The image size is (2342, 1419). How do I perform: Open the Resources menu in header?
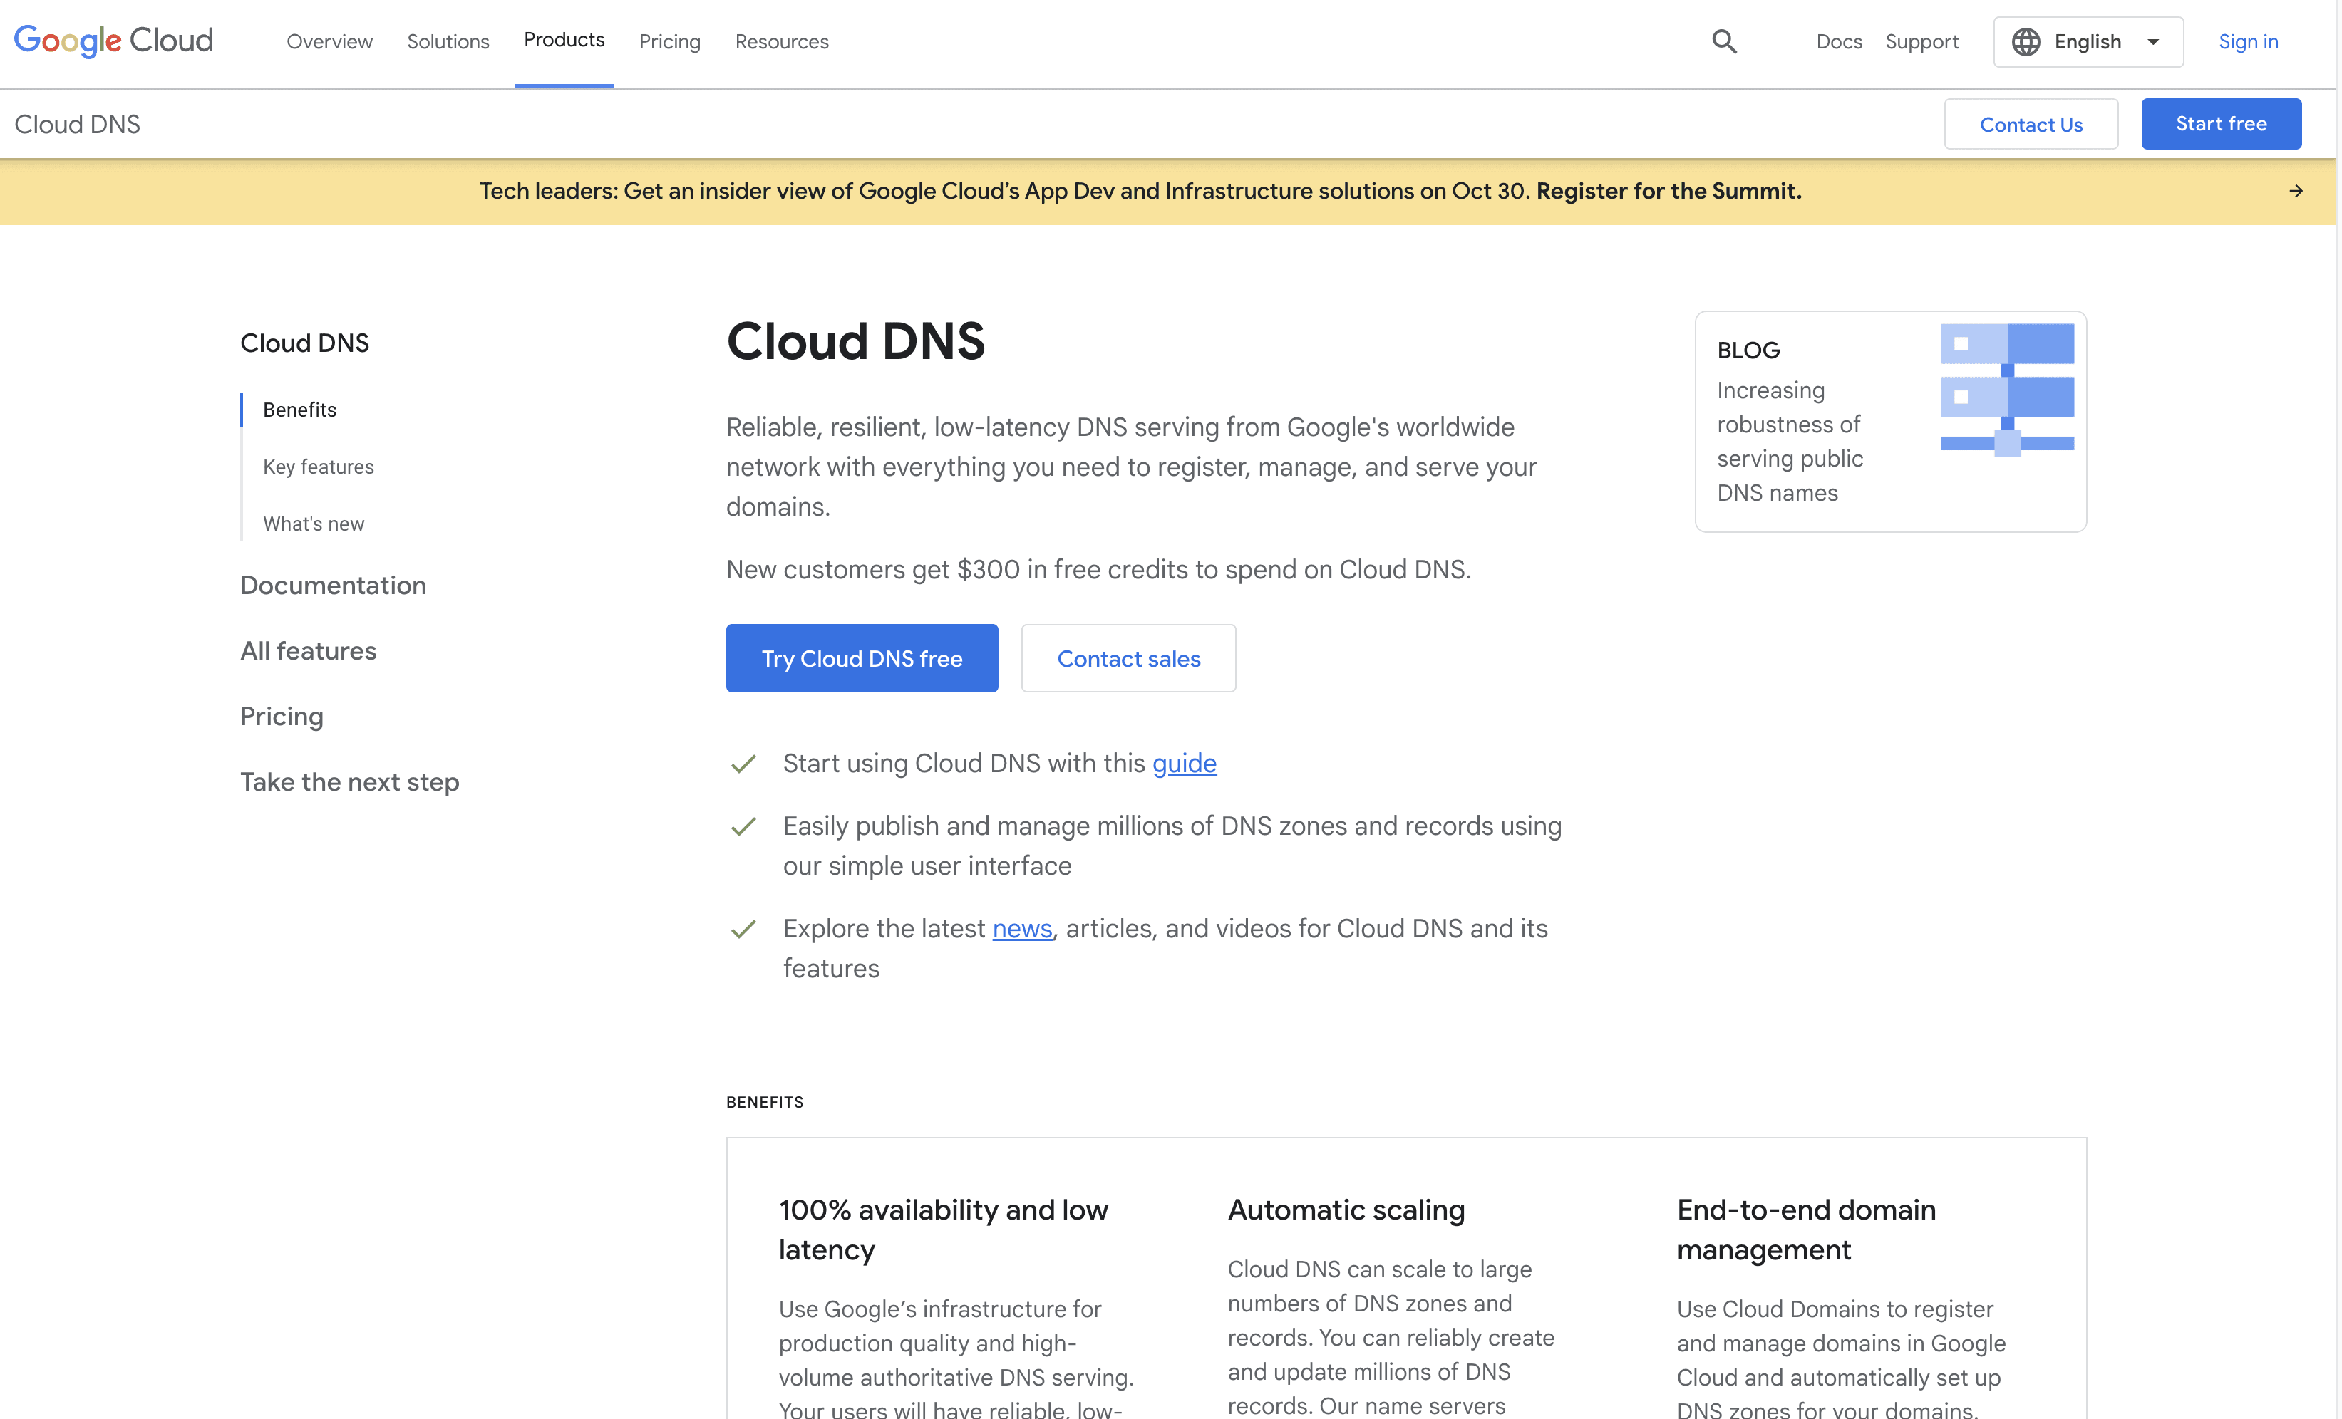pyautogui.click(x=781, y=42)
